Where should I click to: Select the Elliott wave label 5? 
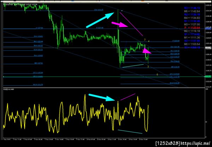click(x=157, y=75)
